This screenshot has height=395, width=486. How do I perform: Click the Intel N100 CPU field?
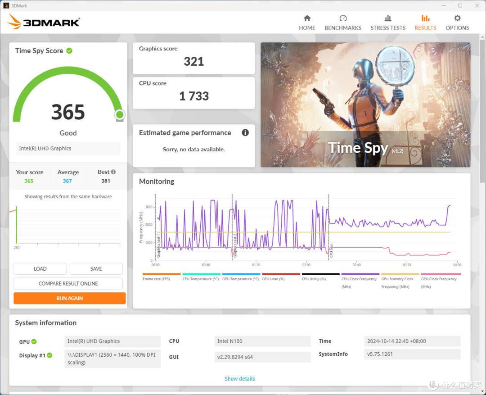(262, 341)
